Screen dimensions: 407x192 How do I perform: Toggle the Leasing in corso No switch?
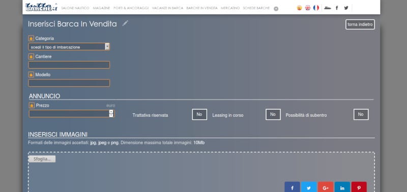tap(273, 114)
